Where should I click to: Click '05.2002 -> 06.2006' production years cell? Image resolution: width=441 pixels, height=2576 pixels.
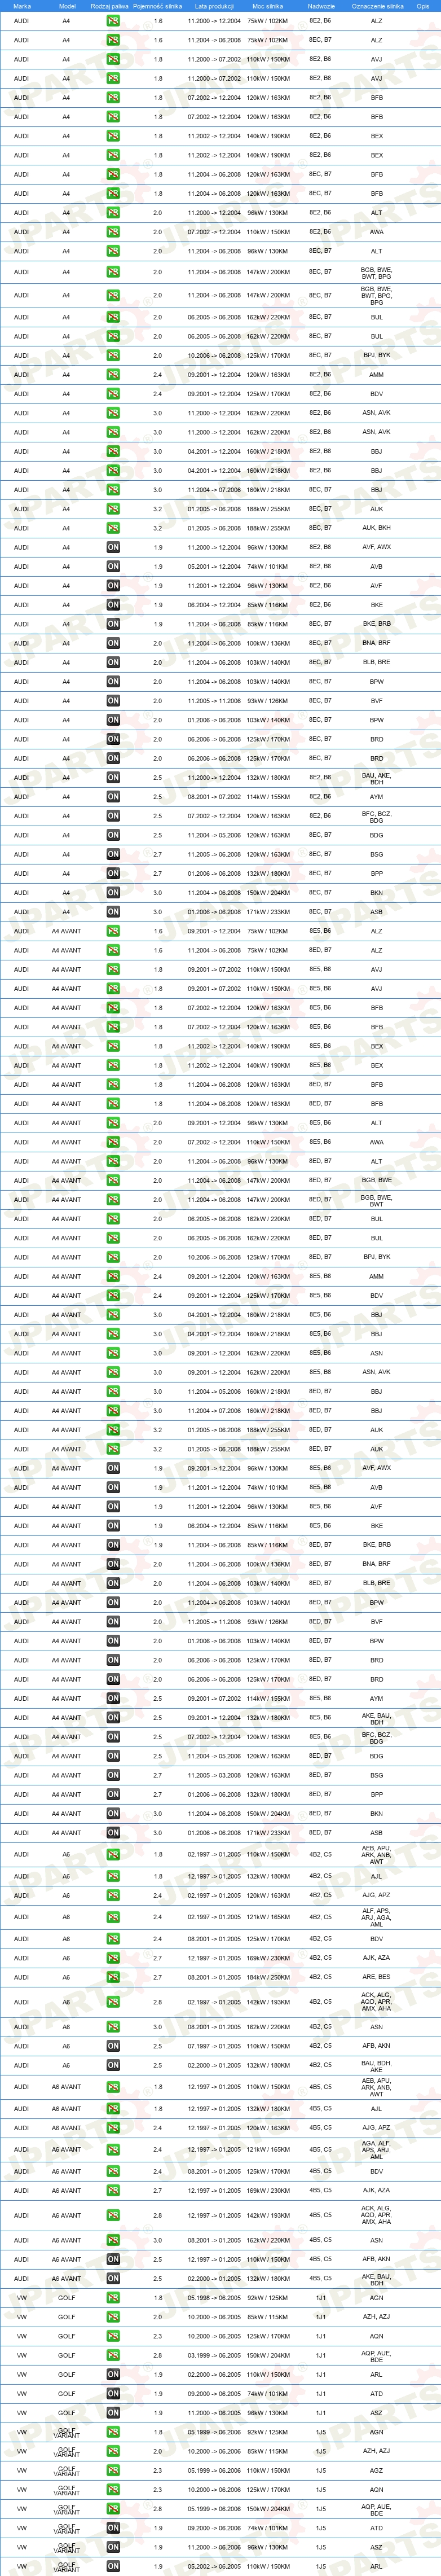click(214, 2567)
